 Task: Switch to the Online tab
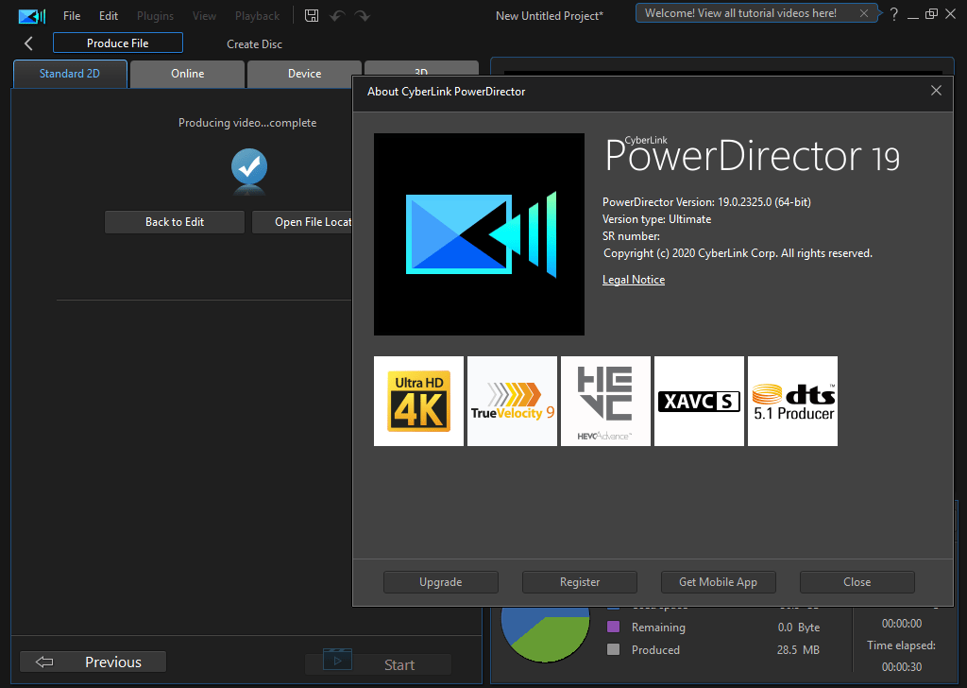(x=187, y=74)
